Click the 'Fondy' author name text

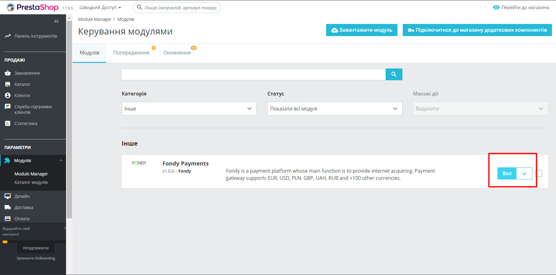185,171
